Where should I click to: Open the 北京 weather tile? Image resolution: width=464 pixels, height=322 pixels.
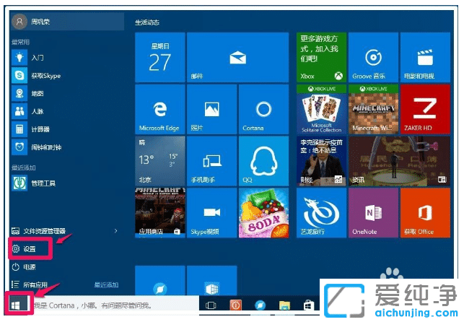[x=160, y=161]
